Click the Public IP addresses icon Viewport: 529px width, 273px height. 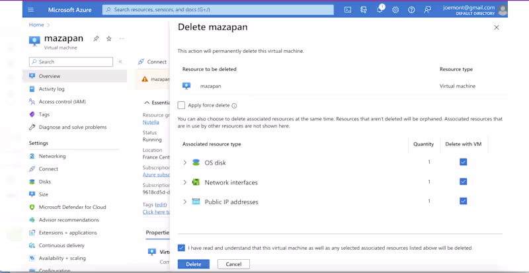point(196,202)
